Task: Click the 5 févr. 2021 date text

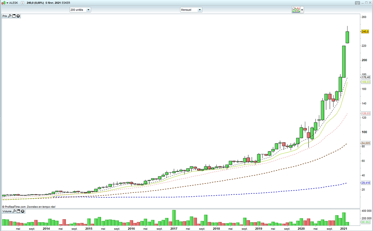Action: coord(54,3)
